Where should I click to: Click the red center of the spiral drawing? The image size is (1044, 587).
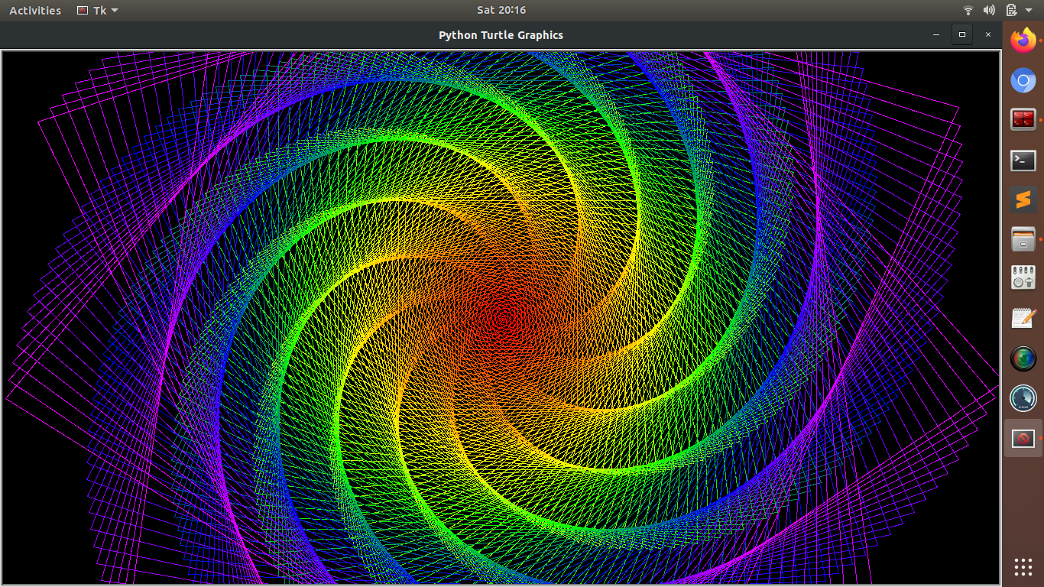501,317
